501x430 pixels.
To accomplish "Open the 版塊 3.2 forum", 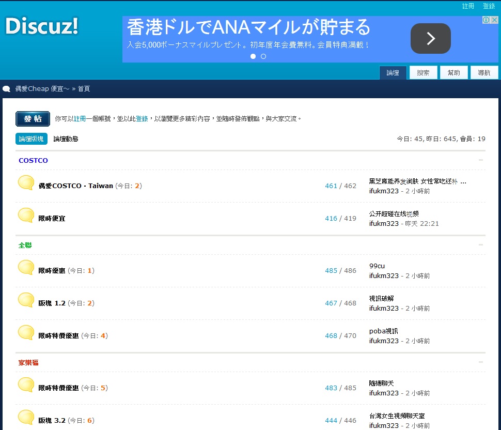I will pyautogui.click(x=52, y=421).
